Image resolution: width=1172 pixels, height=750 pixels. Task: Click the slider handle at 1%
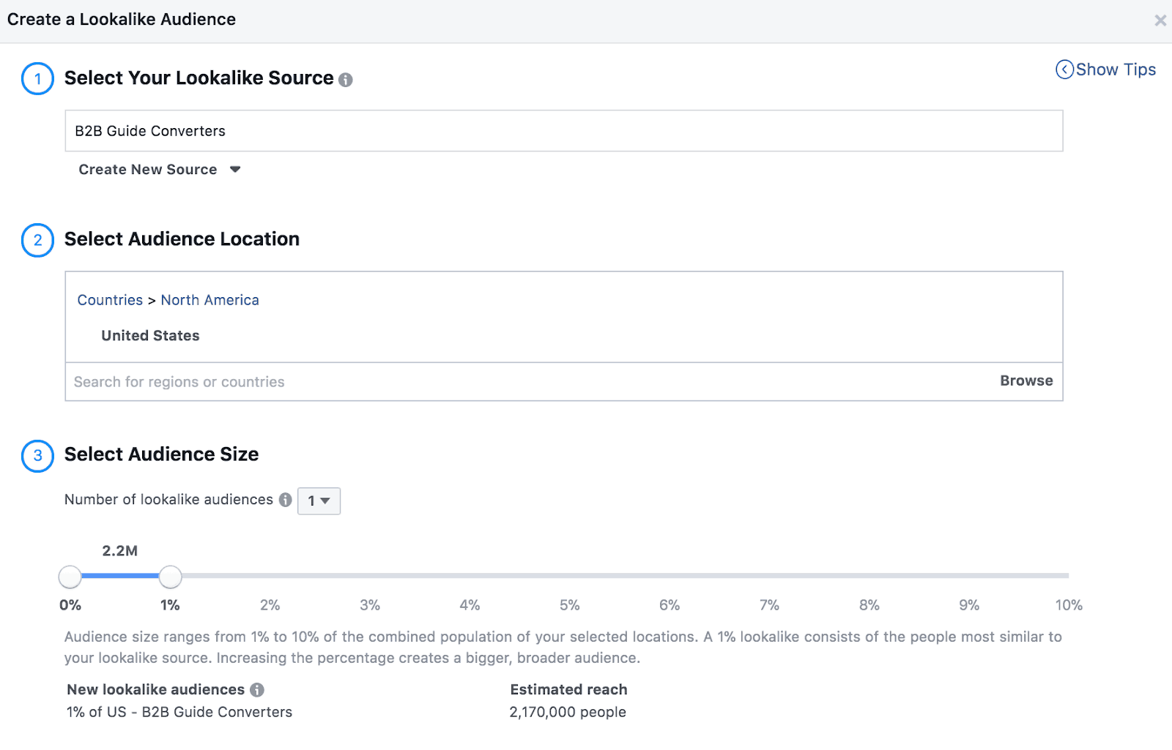coord(170,577)
